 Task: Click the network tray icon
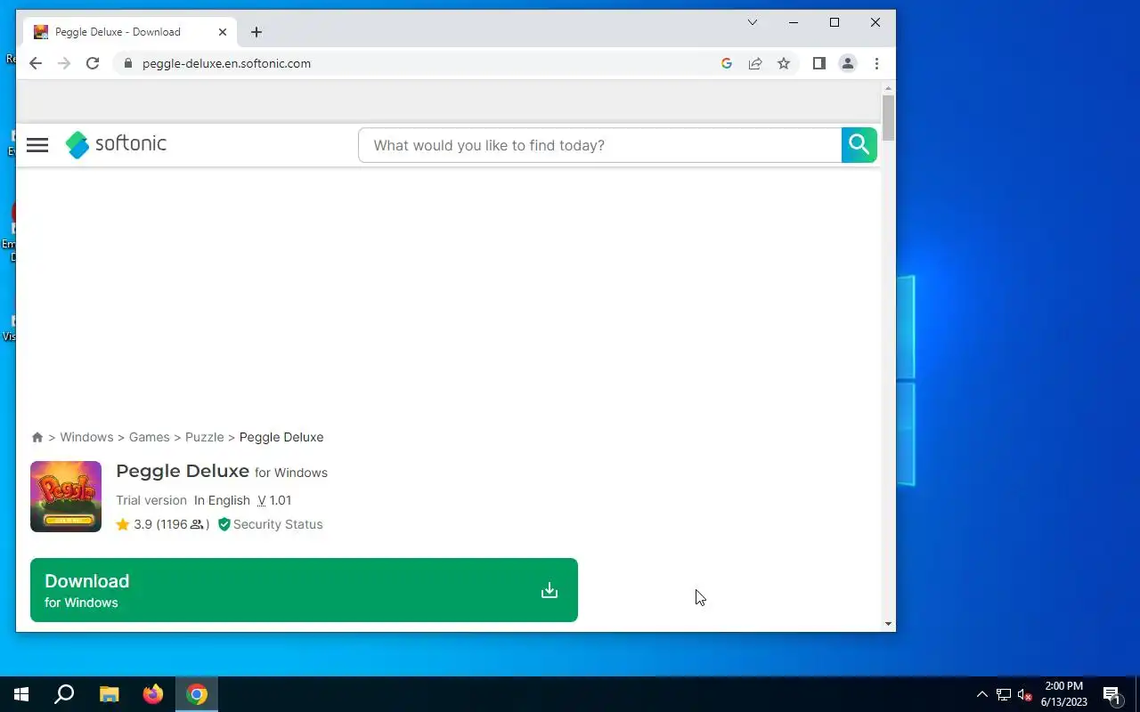click(1004, 694)
